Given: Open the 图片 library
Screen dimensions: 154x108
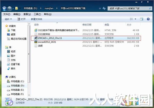Looking at the screenshot, I should [11, 56].
